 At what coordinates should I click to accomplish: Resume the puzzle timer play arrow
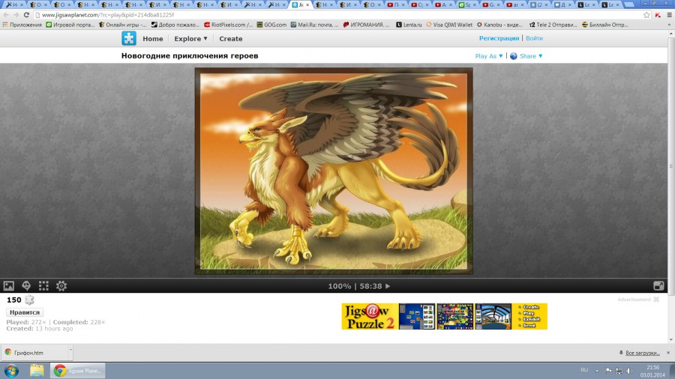pyautogui.click(x=388, y=286)
